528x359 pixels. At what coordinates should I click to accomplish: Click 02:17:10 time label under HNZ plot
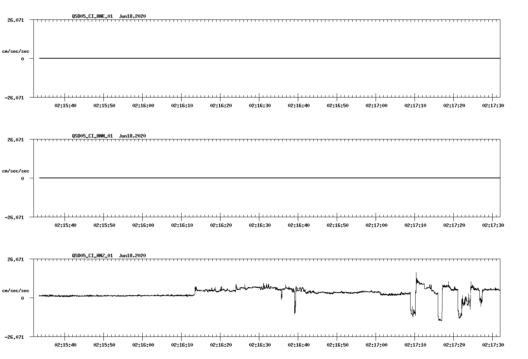(415, 345)
